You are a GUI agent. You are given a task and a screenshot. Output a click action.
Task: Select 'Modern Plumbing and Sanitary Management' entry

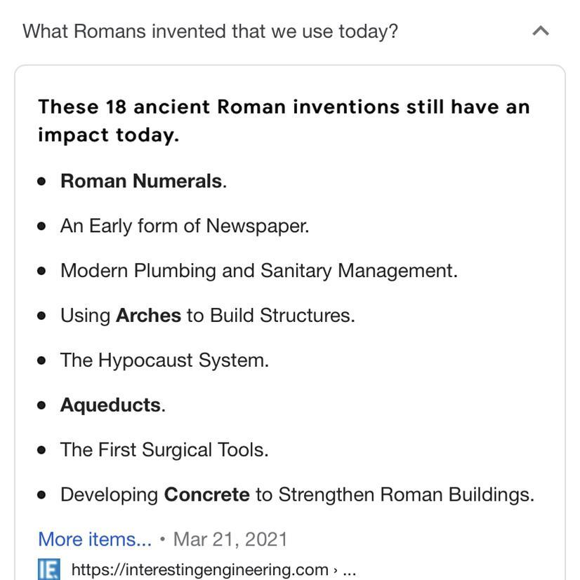(259, 271)
